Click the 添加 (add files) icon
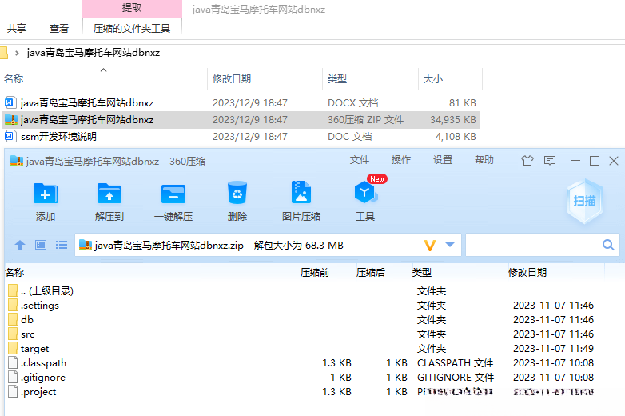Screen dimensions: 625x416 tap(46, 194)
